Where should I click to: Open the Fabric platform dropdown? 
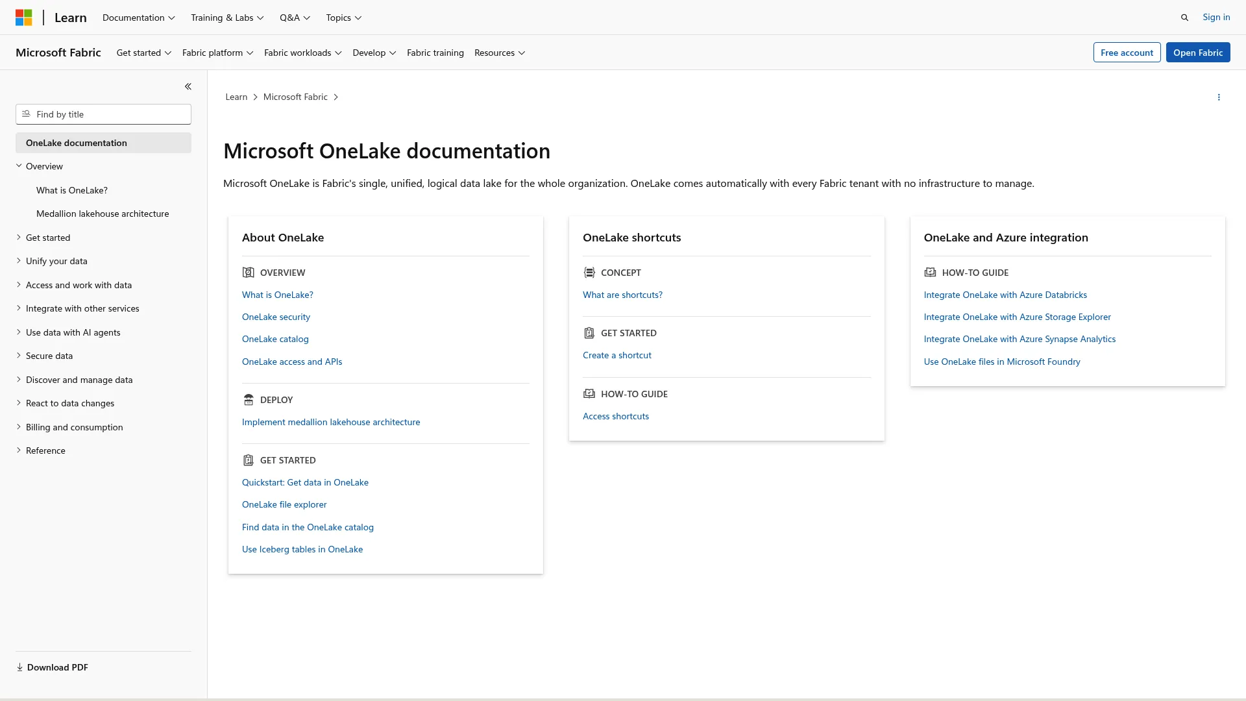pyautogui.click(x=218, y=53)
